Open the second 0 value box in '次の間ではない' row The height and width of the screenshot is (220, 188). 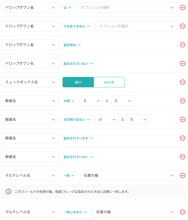tap(138, 119)
